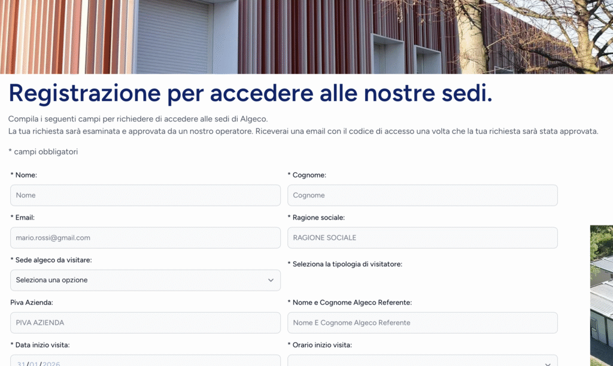Click the PIVA AZIENDA text field
This screenshot has width=613, height=366.
click(145, 322)
